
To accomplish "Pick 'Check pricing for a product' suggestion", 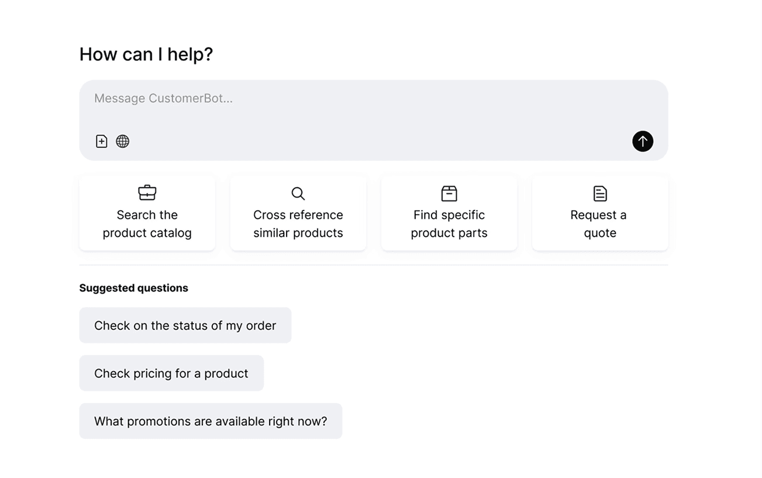I will click(x=171, y=373).
